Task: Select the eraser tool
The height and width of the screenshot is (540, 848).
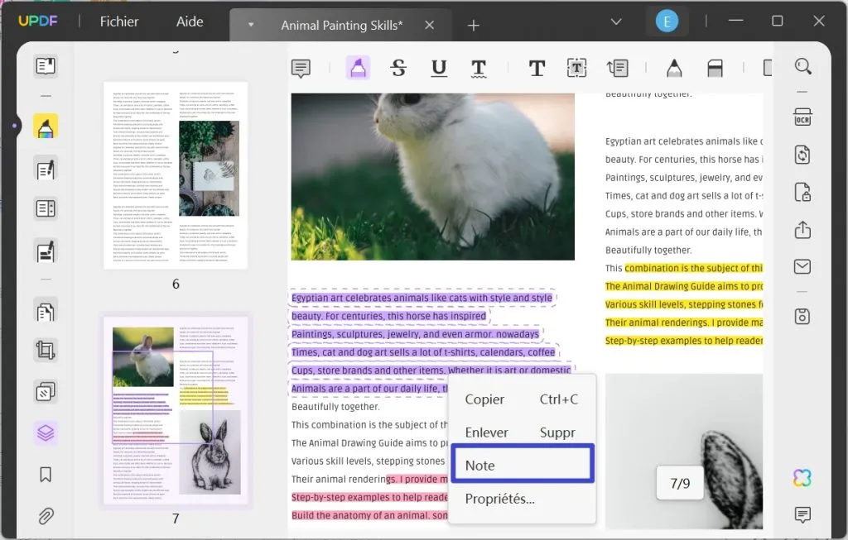Action: coord(715,68)
